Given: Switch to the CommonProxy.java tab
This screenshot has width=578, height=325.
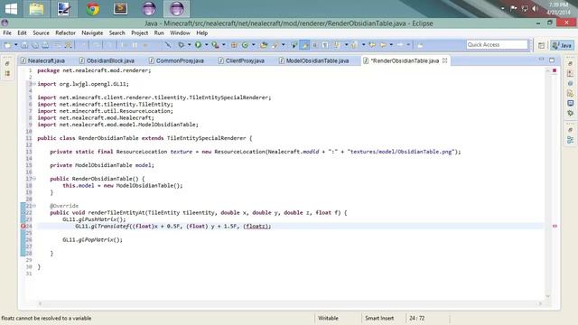Looking at the screenshot, I should click(177, 60).
